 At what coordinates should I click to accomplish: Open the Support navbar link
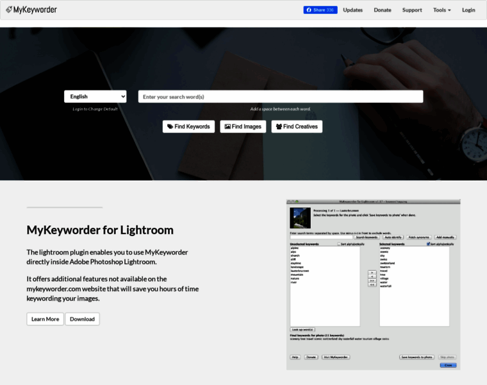click(x=412, y=10)
